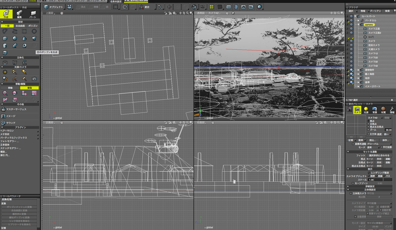Viewport: 396px width, 230px height.
Task: Click the 編集 edit toolbox icon
Action: [19, 14]
